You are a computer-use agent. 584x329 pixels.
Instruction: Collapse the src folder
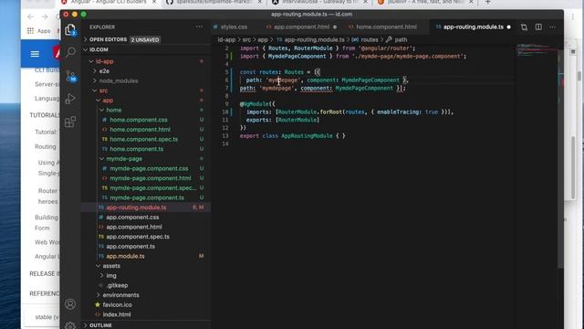pyautogui.click(x=103, y=90)
